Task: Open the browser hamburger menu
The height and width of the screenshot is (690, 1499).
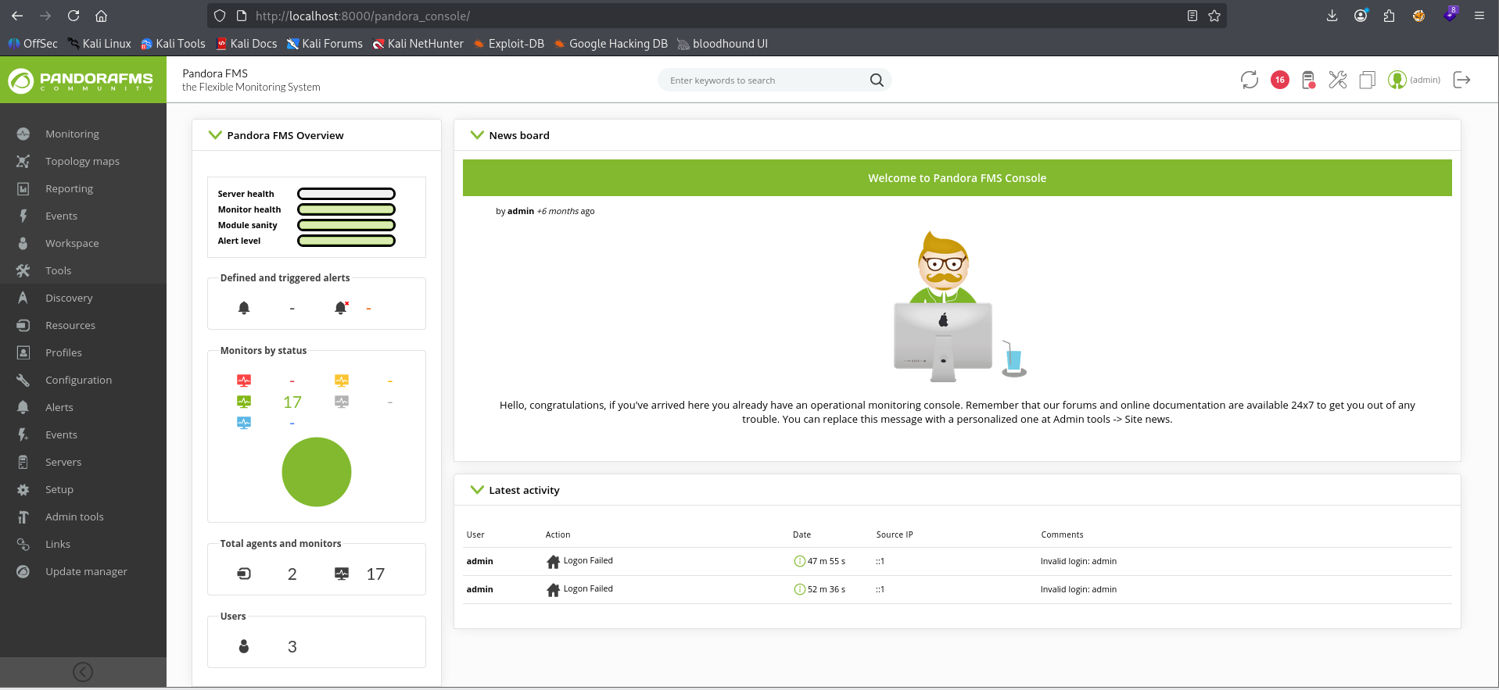Action: pos(1479,16)
